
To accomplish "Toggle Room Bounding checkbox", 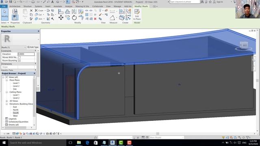I will [x=19, y=60].
